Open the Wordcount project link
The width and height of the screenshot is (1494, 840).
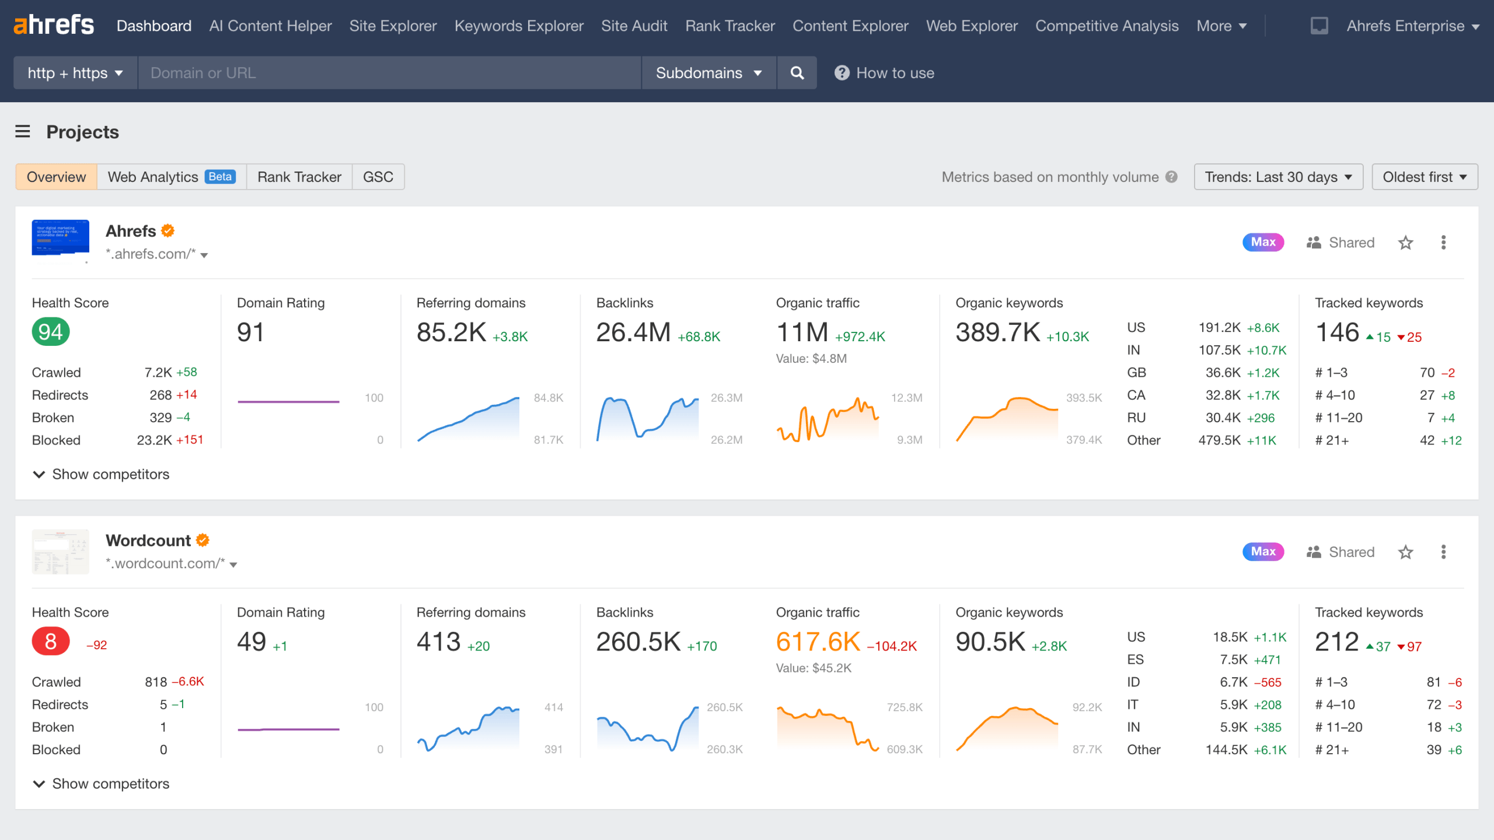(x=148, y=540)
